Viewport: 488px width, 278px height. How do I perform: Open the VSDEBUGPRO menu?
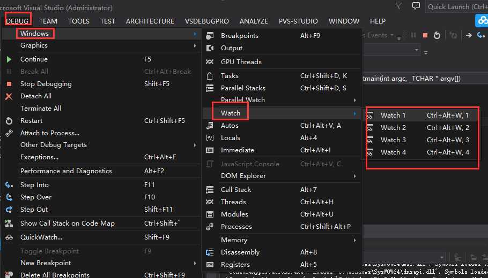207,21
